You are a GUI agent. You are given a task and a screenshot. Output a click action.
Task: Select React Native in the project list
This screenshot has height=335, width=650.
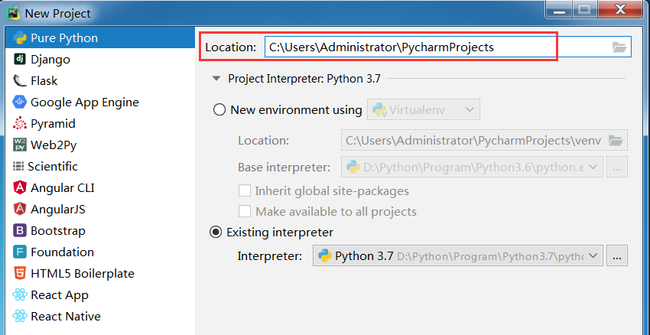(x=100, y=317)
